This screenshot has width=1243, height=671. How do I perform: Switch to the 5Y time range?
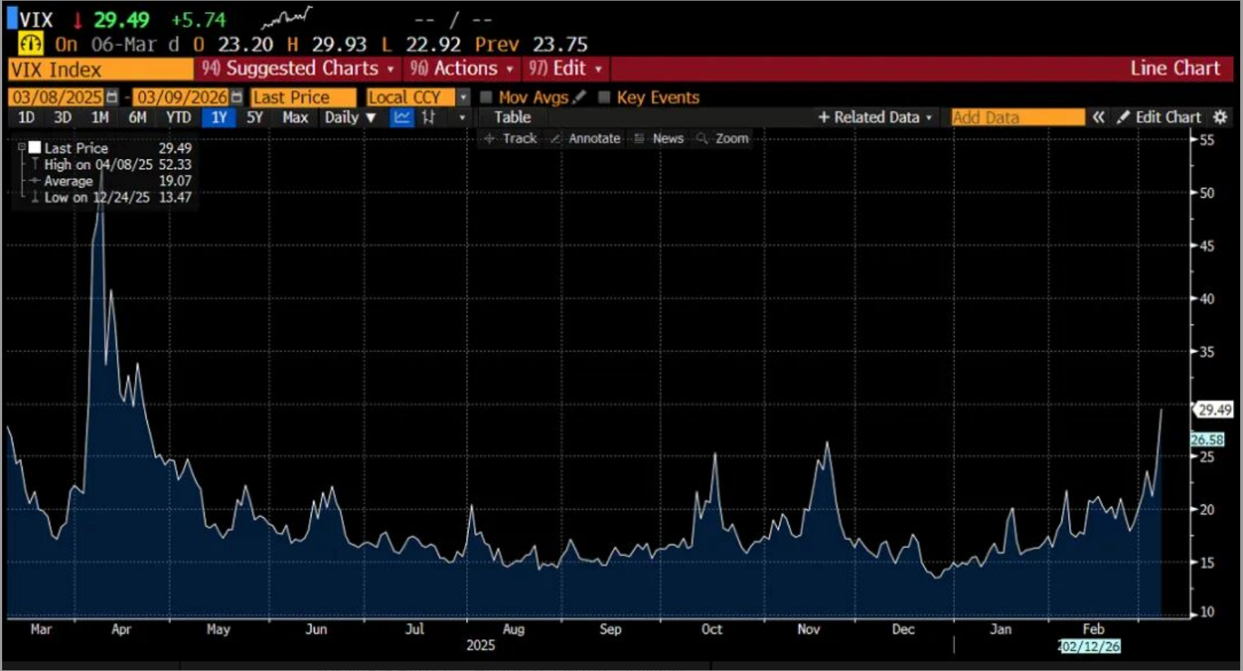point(254,117)
